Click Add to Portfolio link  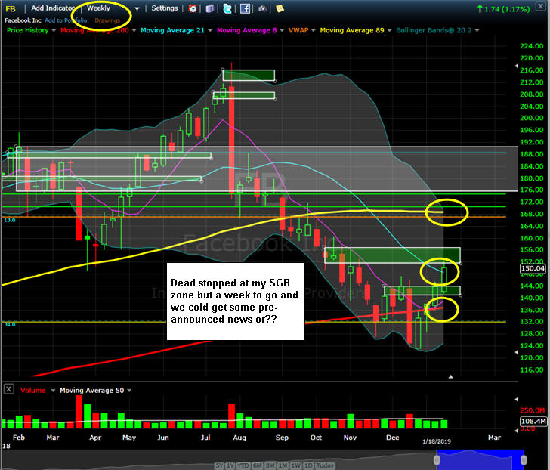[x=66, y=20]
